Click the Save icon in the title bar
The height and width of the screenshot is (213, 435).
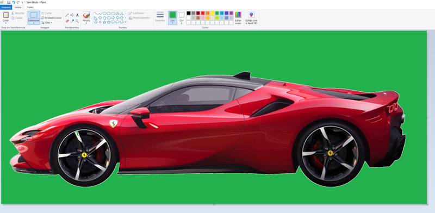[9, 2]
